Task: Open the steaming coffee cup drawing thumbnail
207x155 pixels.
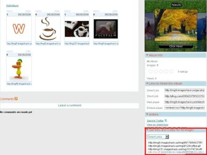Action: click(x=48, y=29)
